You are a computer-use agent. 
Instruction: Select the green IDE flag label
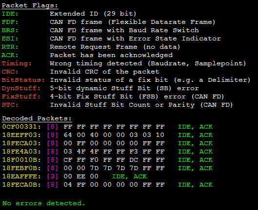pos(10,14)
